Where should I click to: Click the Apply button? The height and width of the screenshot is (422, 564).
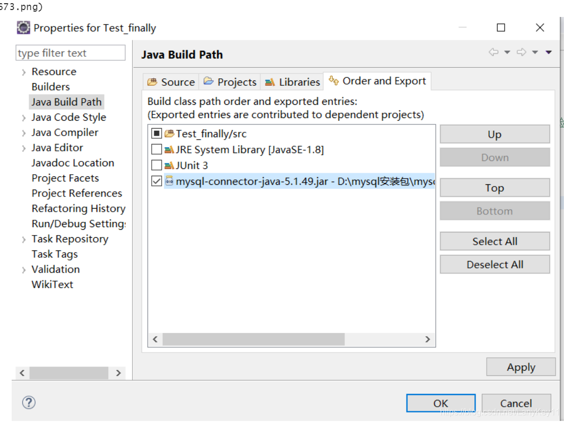tap(521, 367)
